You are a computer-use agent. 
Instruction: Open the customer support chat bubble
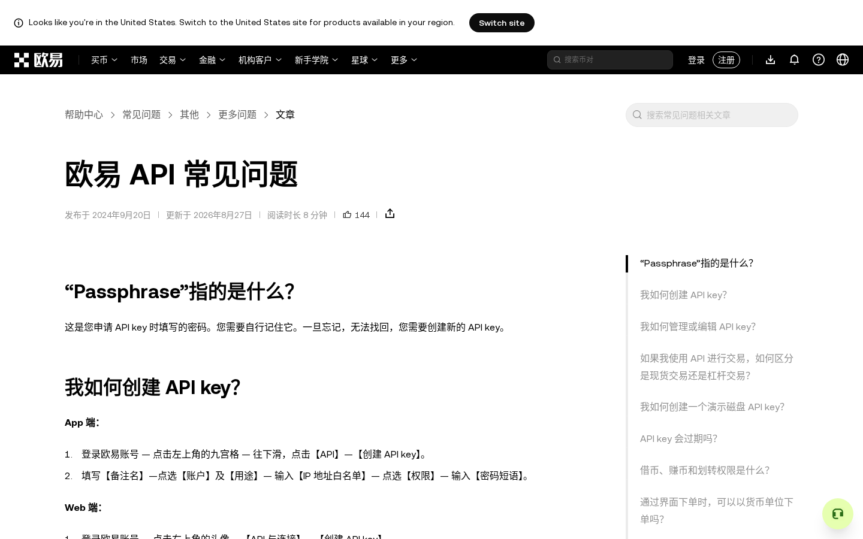[838, 514]
